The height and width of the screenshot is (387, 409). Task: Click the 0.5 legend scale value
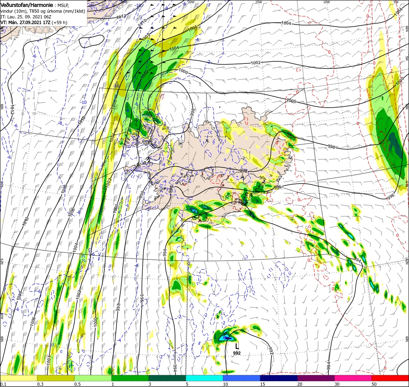(77, 384)
